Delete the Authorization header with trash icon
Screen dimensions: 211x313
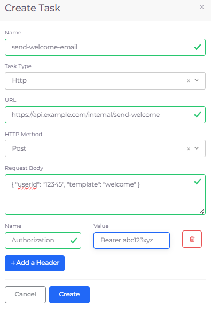click(192, 239)
